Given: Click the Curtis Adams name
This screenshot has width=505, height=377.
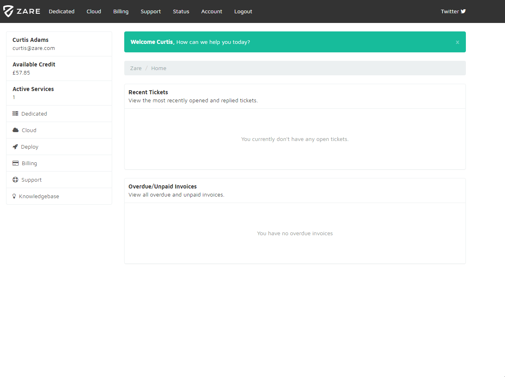Looking at the screenshot, I should (31, 40).
